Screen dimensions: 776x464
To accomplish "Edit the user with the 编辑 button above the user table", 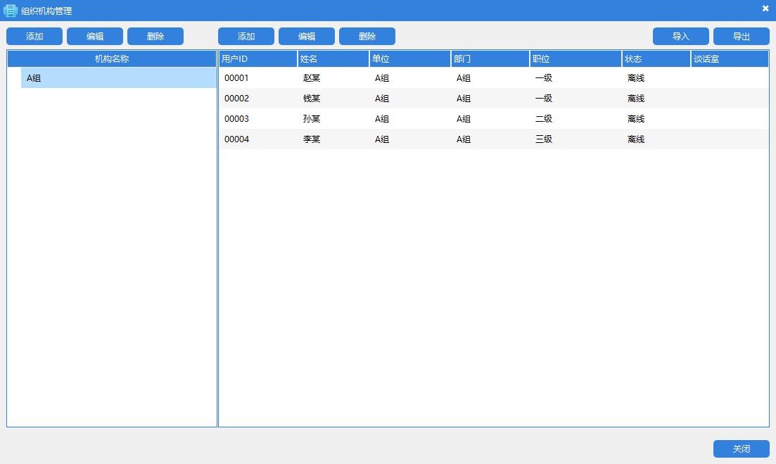I will click(307, 37).
